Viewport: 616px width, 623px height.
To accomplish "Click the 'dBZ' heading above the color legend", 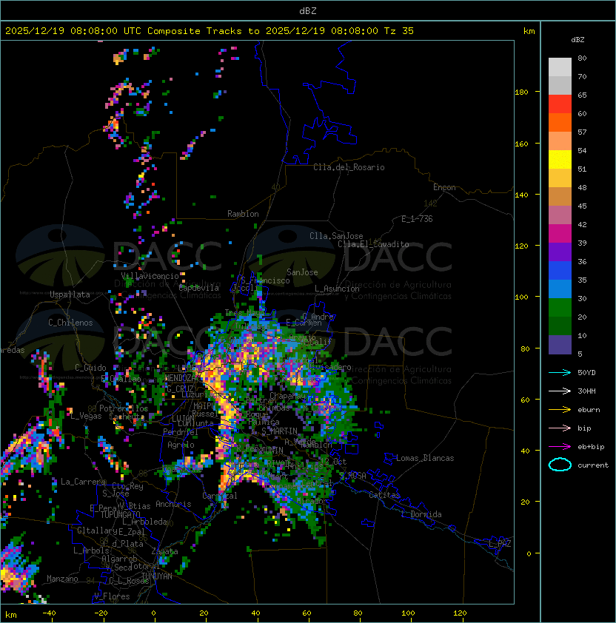I will 577,40.
